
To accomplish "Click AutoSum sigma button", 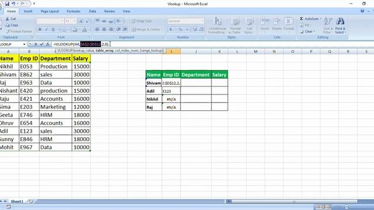I will coord(310,19).
